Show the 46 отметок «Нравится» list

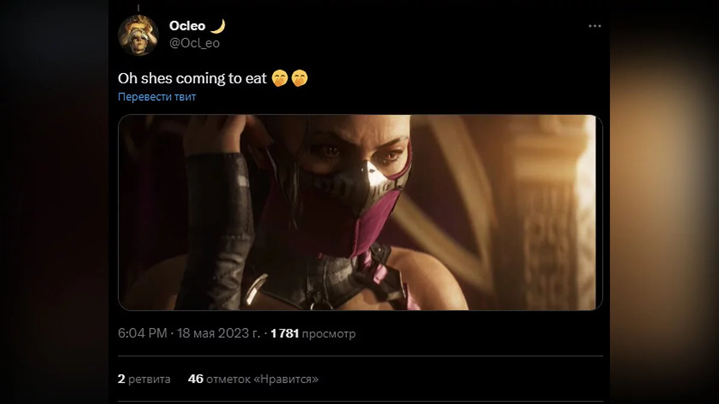click(x=253, y=379)
